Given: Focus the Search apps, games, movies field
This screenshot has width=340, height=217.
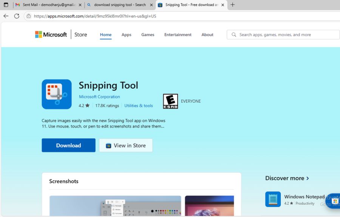Looking at the screenshot, I should [283, 35].
